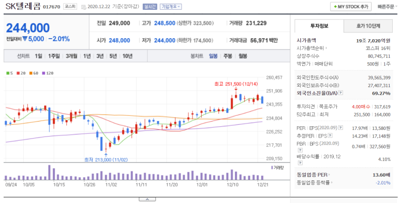
Task: Select 월봉 candlestick chart
Action: pyautogui.click(x=243, y=56)
